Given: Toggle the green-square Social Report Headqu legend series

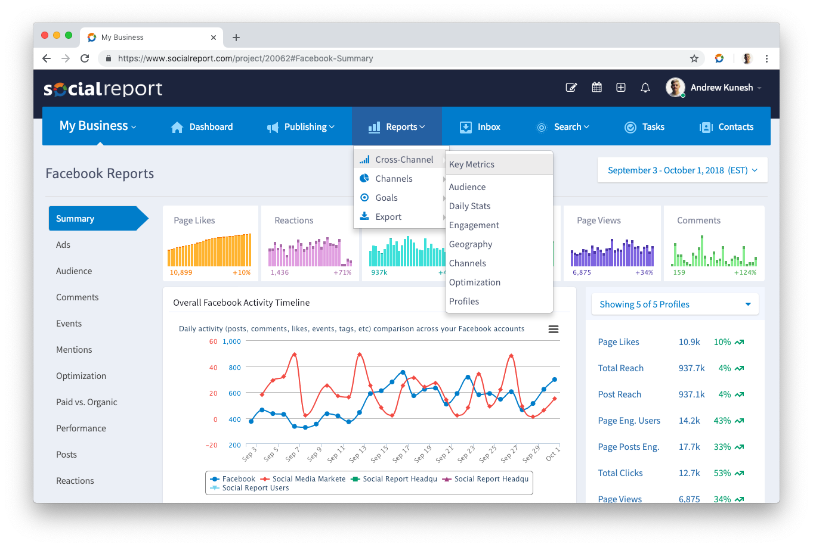Looking at the screenshot, I should (394, 479).
